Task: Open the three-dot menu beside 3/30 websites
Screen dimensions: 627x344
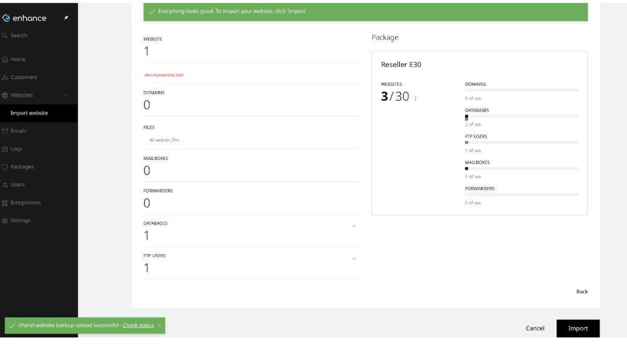Action: [416, 98]
